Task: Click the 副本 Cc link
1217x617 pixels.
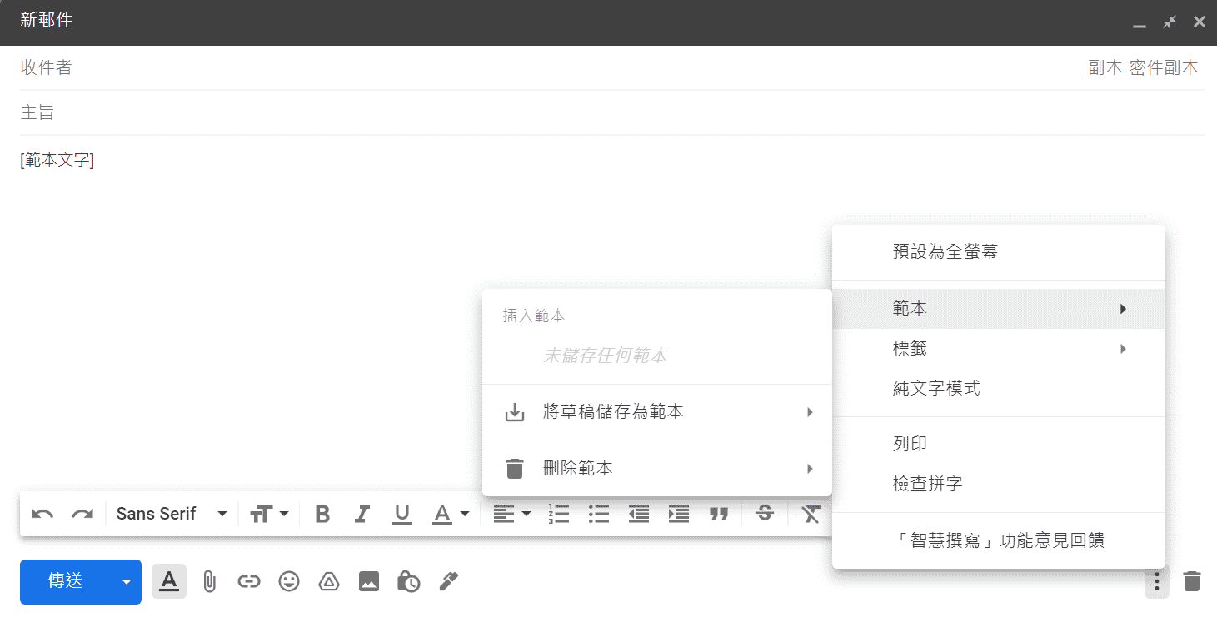Action: click(1105, 68)
